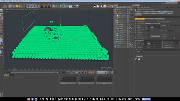This screenshot has width=180, height=101.
Task: Open the Advanced tab button
Action: click(x=138, y=15)
